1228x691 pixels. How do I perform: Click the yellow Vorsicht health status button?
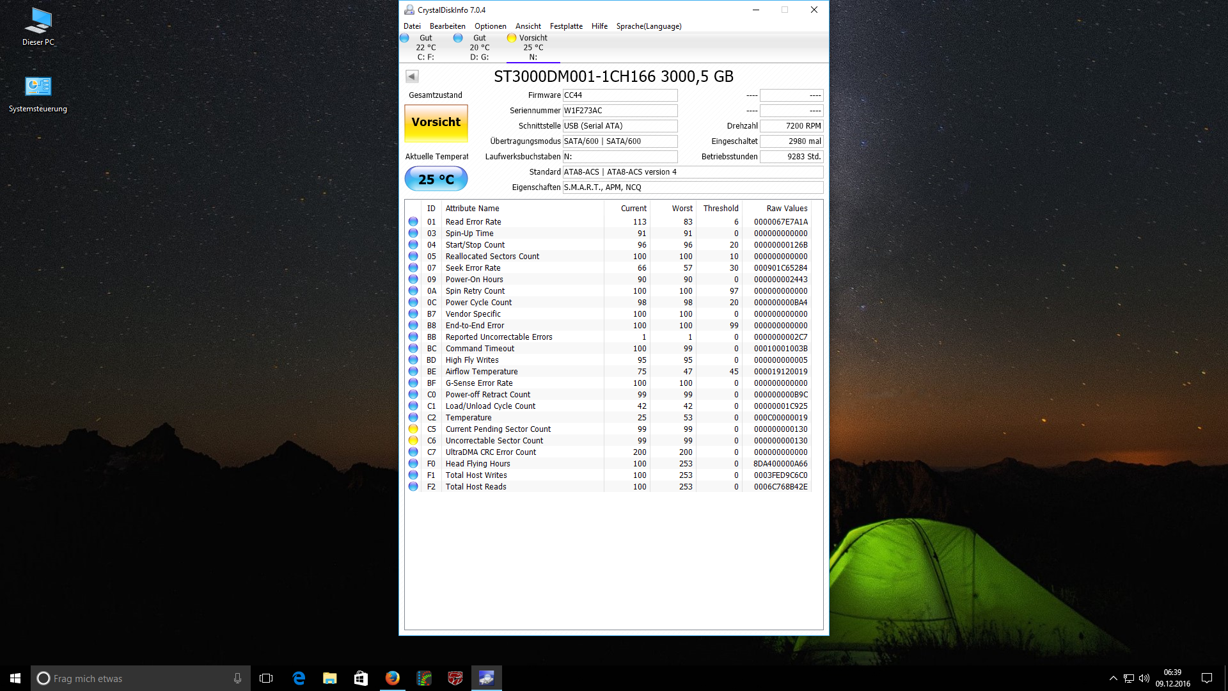(x=436, y=123)
